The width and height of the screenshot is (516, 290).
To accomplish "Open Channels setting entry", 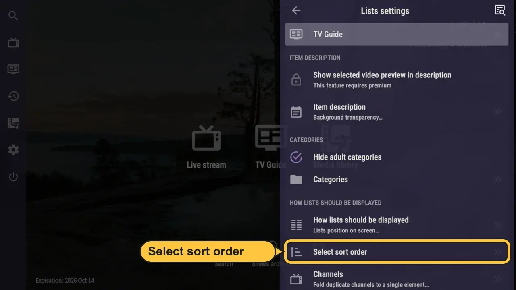I will click(x=397, y=279).
